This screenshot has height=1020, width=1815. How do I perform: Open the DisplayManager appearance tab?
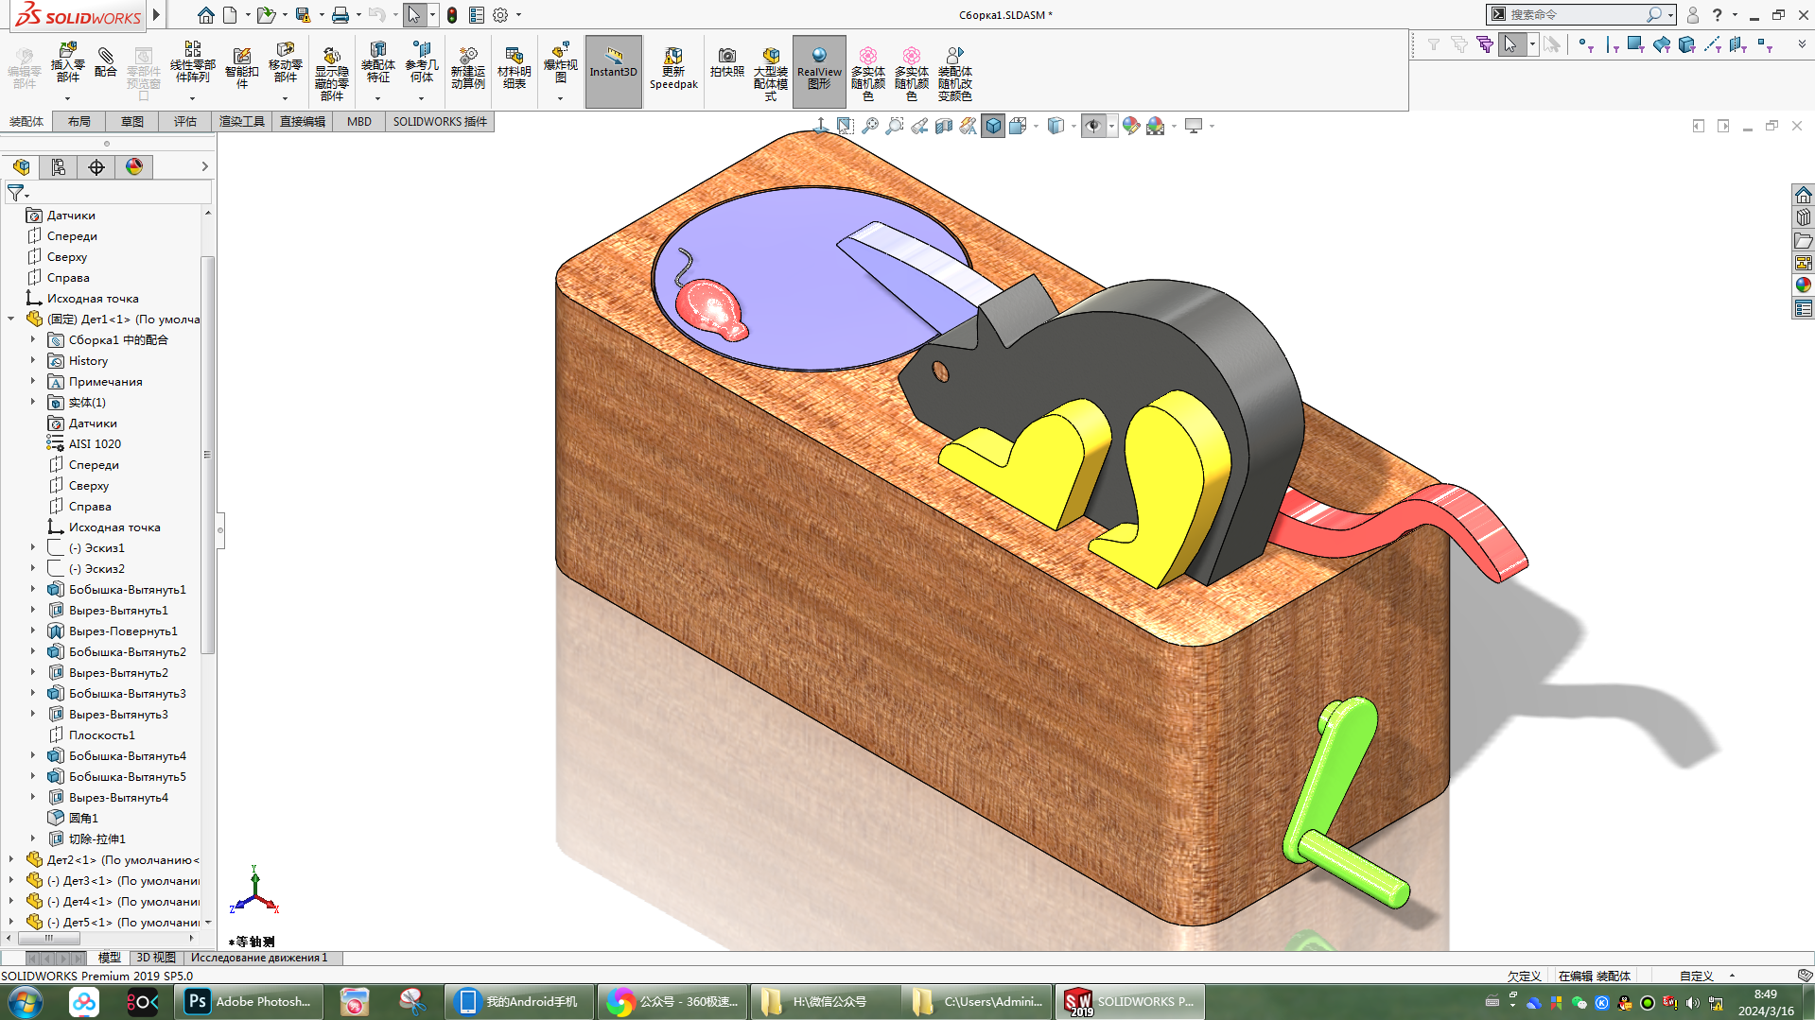tap(134, 167)
